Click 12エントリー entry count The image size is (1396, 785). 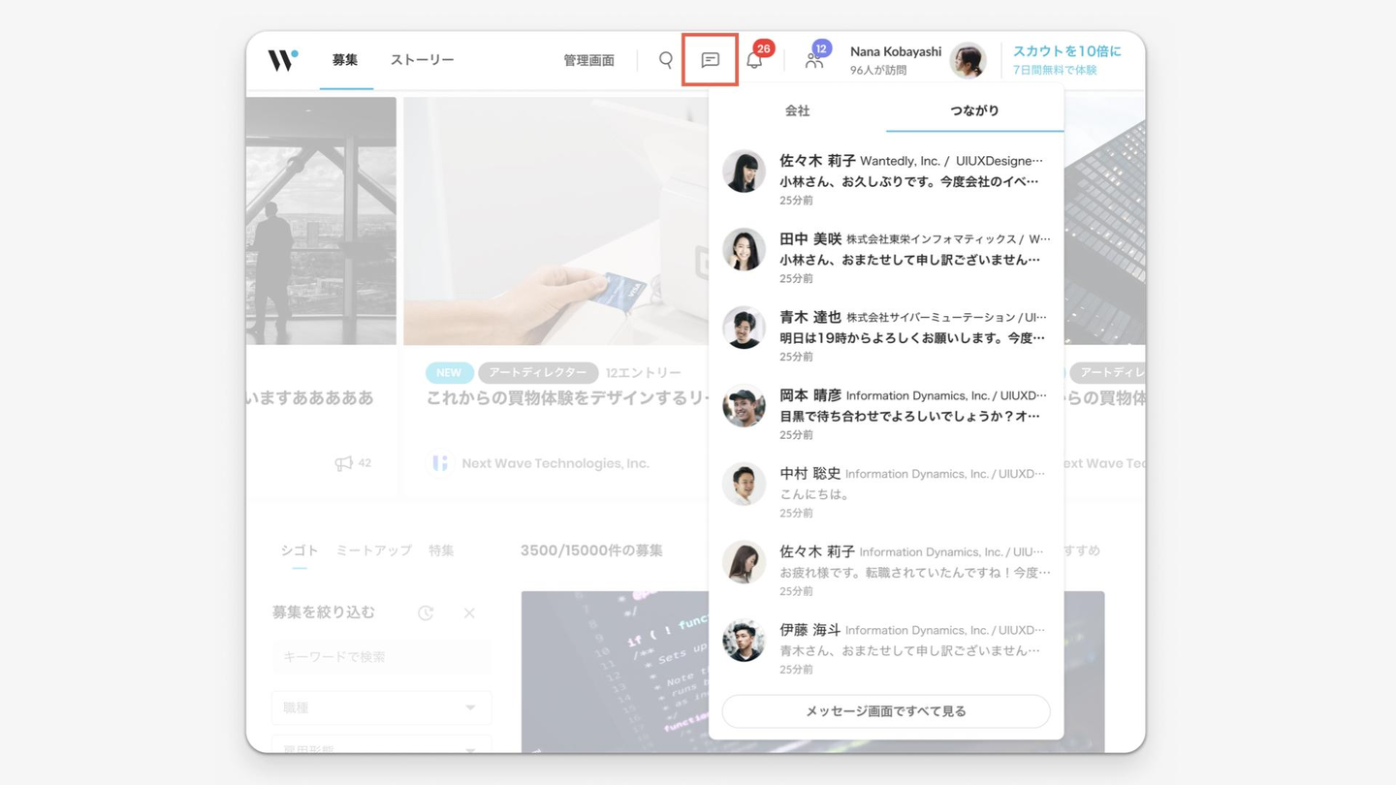[644, 373]
